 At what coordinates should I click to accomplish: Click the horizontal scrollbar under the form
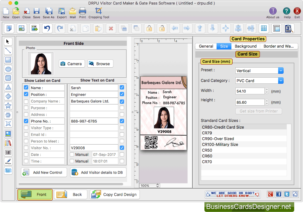[x=71, y=184]
